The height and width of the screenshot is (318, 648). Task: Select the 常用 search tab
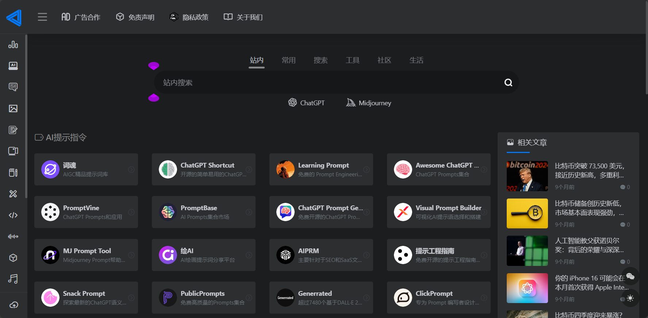pos(288,60)
